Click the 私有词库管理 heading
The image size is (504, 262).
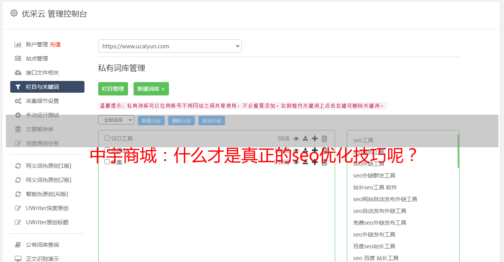coord(122,68)
